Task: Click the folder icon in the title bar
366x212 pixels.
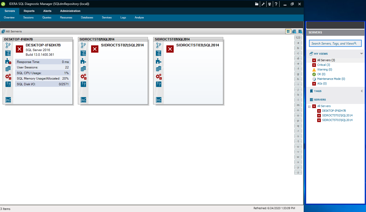Action: pyautogui.click(x=256, y=4)
